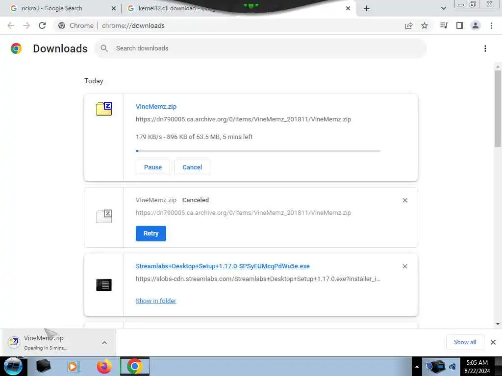Remove Streamlabs installer entry from list
Viewport: 502px width, 376px height.
pos(405,266)
